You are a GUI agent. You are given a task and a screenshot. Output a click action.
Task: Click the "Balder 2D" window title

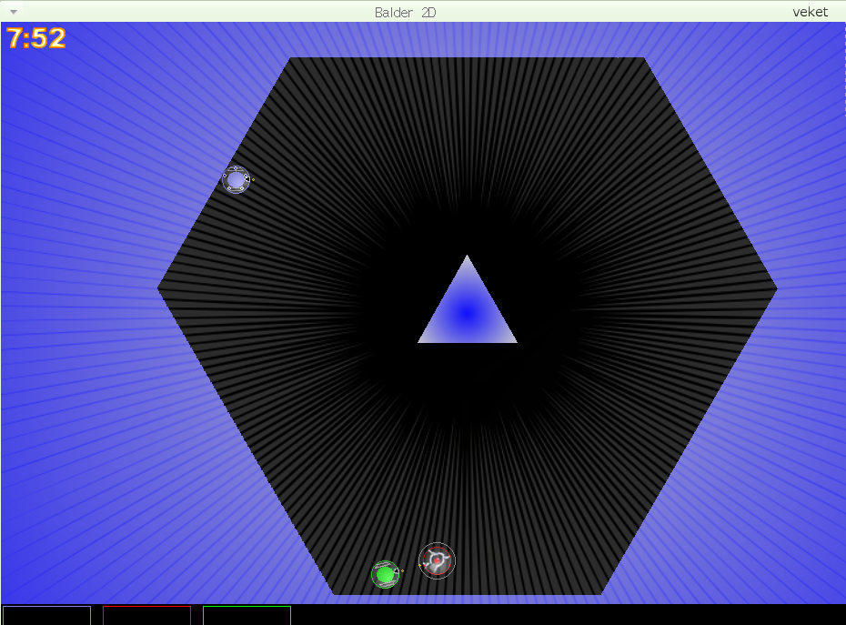tap(405, 12)
